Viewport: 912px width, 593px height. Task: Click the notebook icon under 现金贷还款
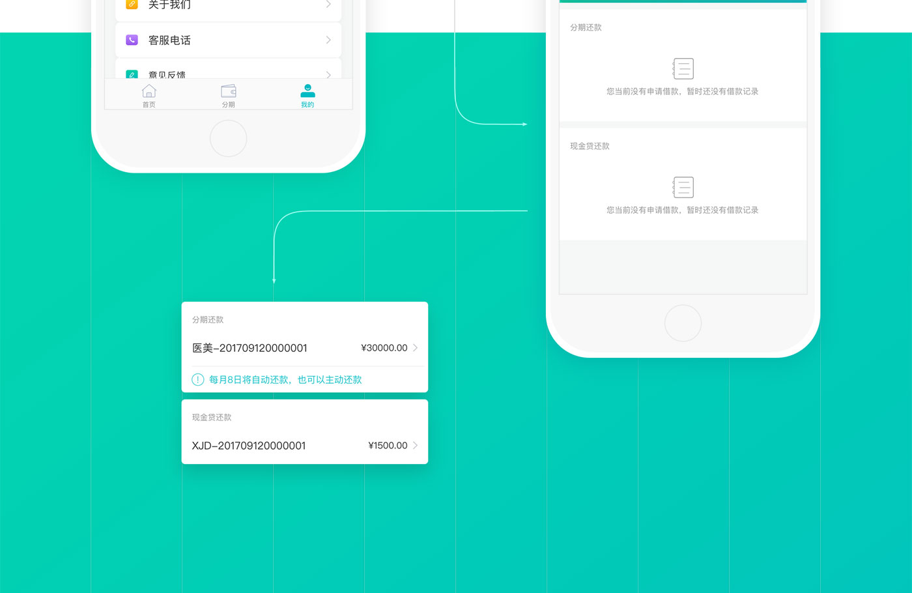(x=683, y=187)
